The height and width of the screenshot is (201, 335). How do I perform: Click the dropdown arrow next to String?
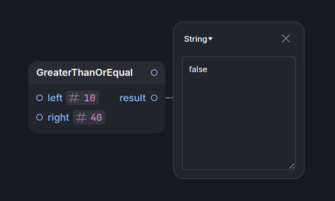(x=210, y=39)
